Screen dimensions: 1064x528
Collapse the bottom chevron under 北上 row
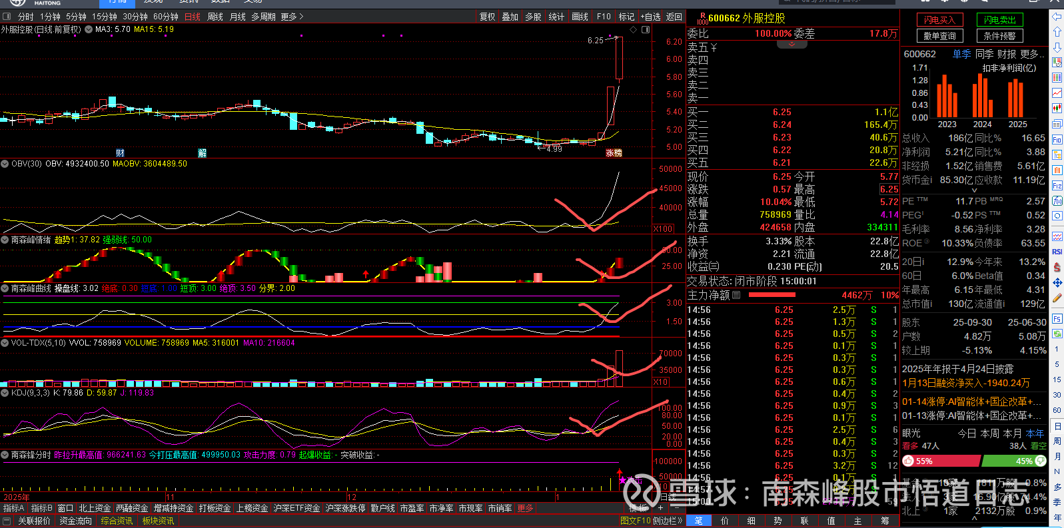coord(974,517)
